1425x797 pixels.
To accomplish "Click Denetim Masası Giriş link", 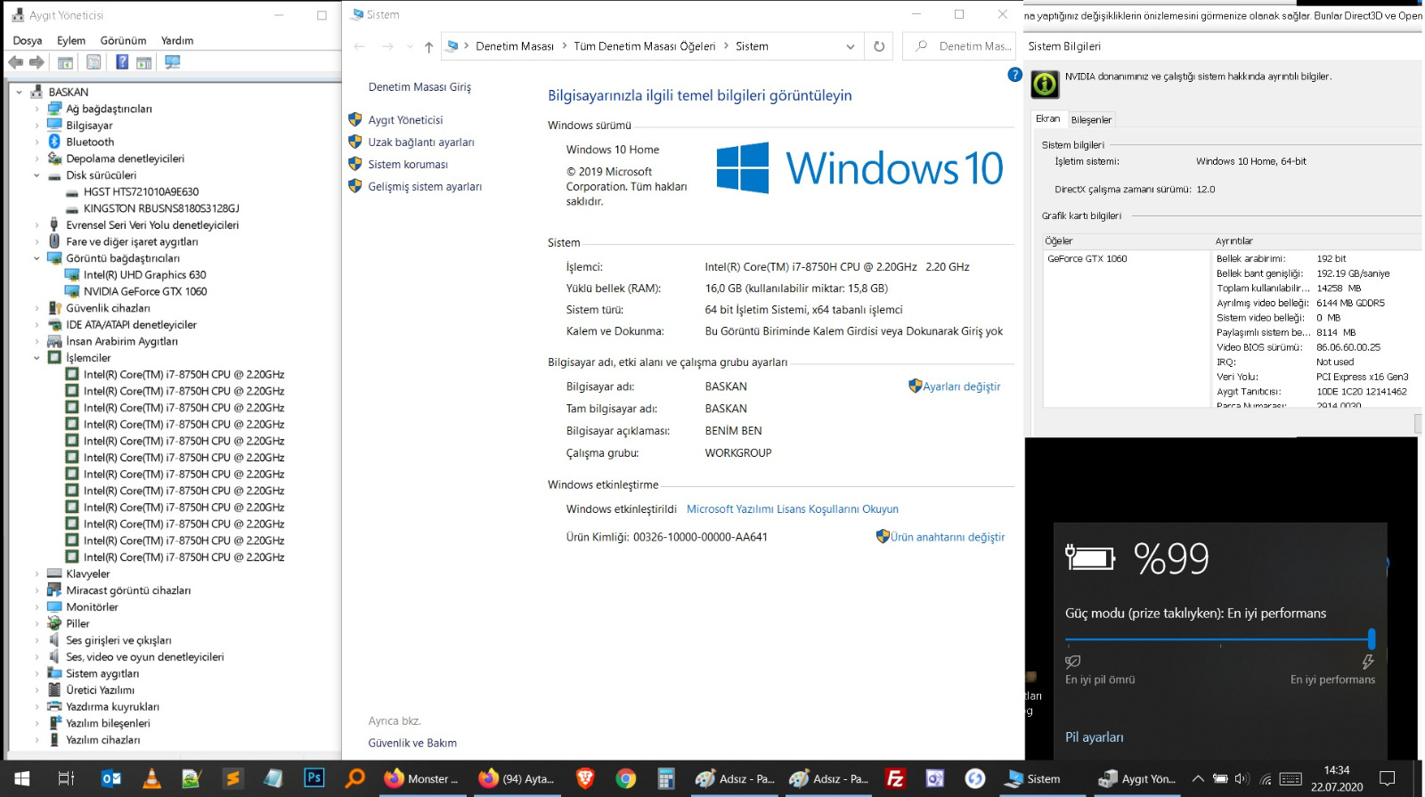I will click(x=419, y=87).
